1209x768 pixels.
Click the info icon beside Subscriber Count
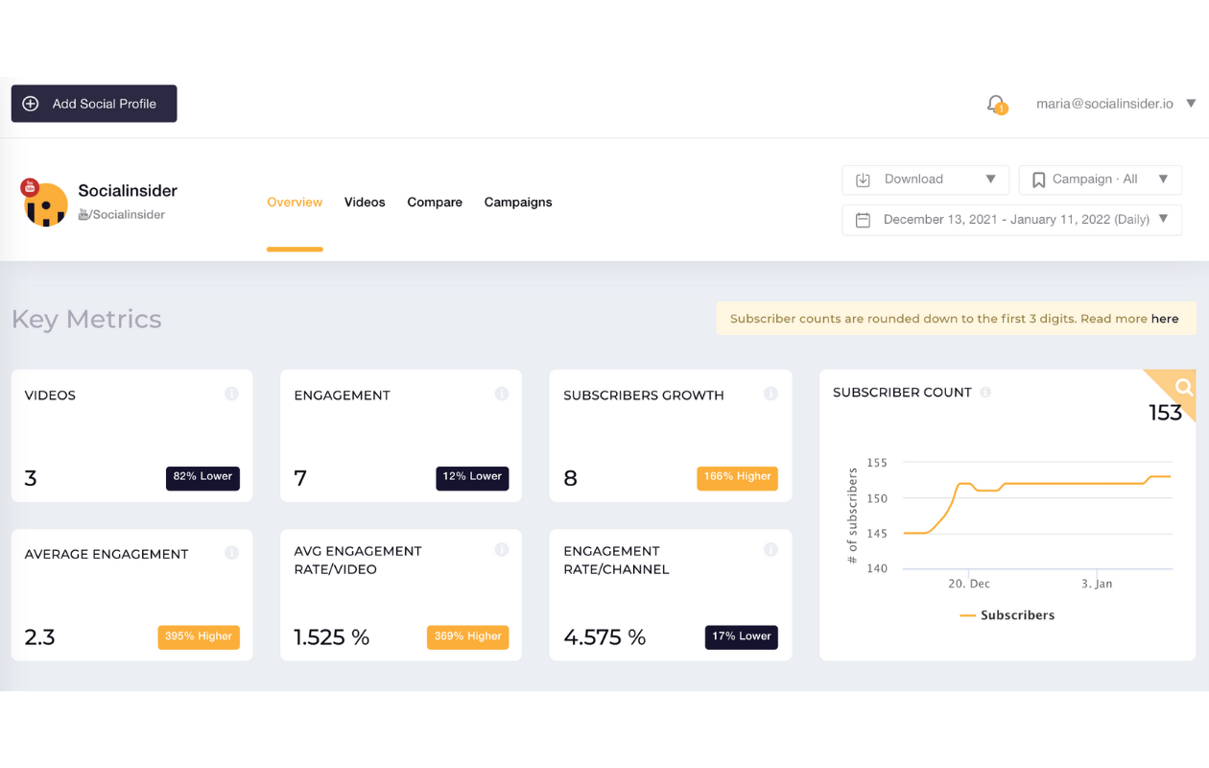[985, 392]
